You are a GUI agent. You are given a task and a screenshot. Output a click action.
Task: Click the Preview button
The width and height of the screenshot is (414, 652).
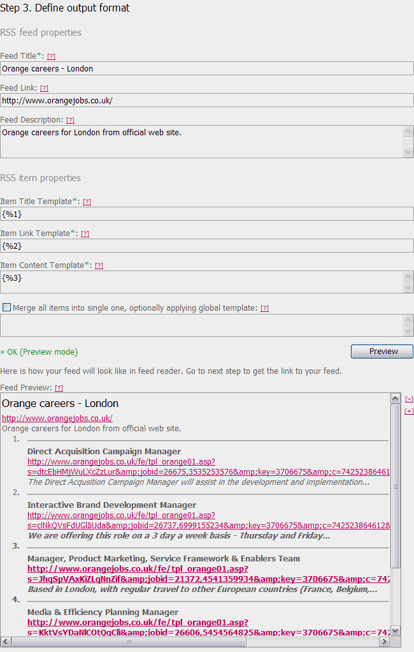382,352
